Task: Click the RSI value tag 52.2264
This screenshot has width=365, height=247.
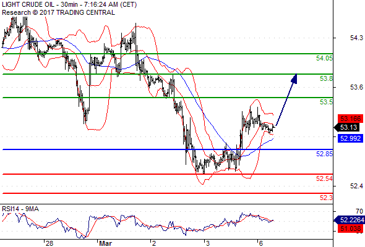Action: [x=350, y=220]
